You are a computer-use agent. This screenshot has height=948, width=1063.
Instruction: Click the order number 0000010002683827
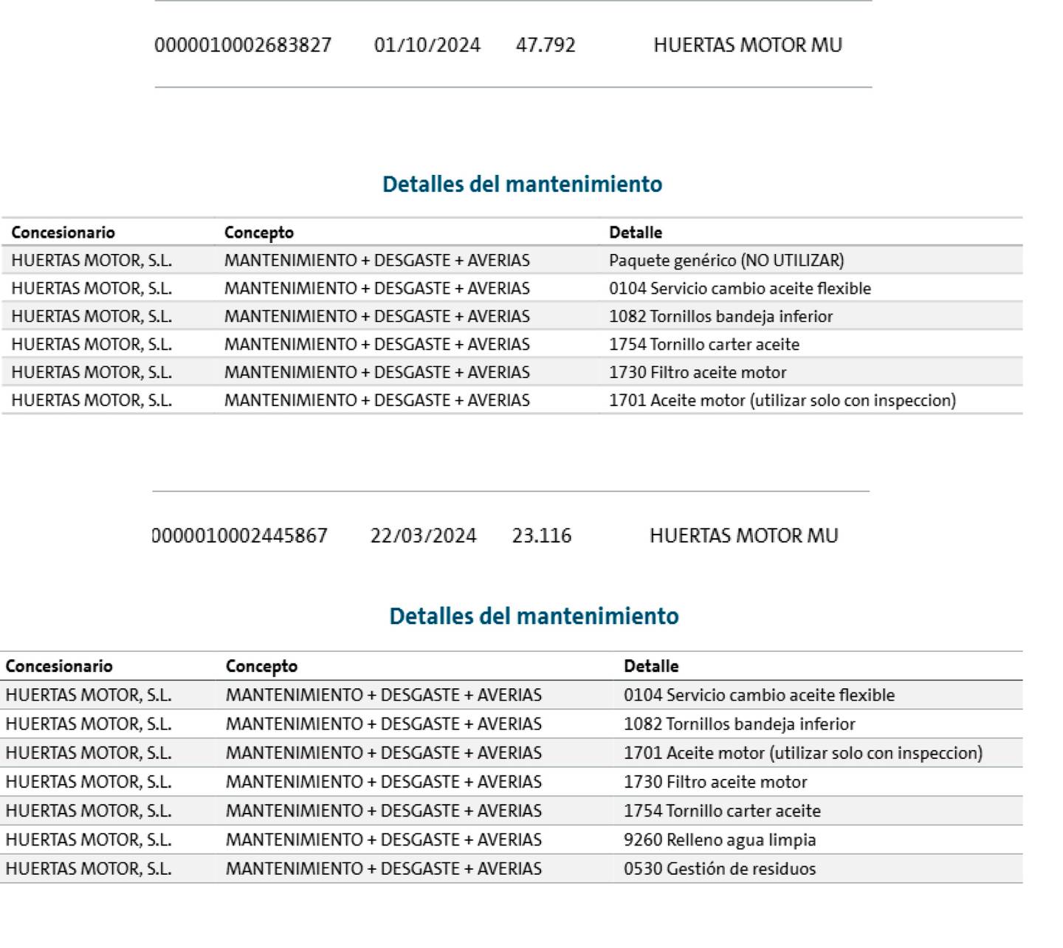(243, 45)
